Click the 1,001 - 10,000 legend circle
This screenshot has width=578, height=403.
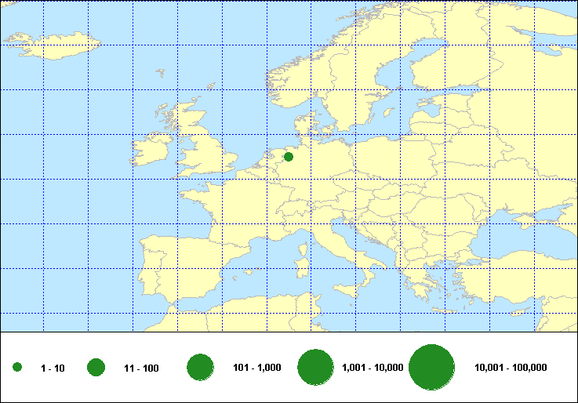pos(317,368)
